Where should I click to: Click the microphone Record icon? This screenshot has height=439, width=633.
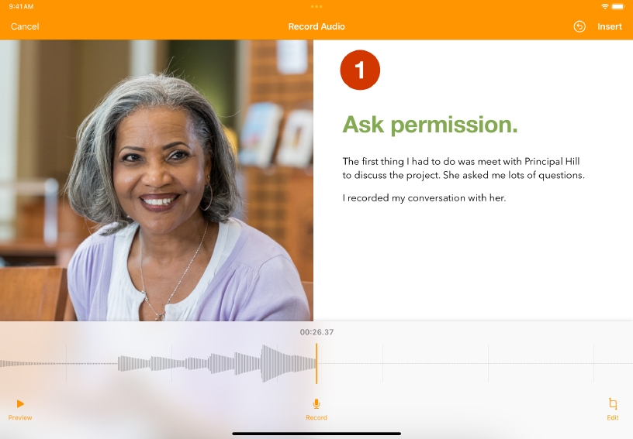tap(316, 404)
